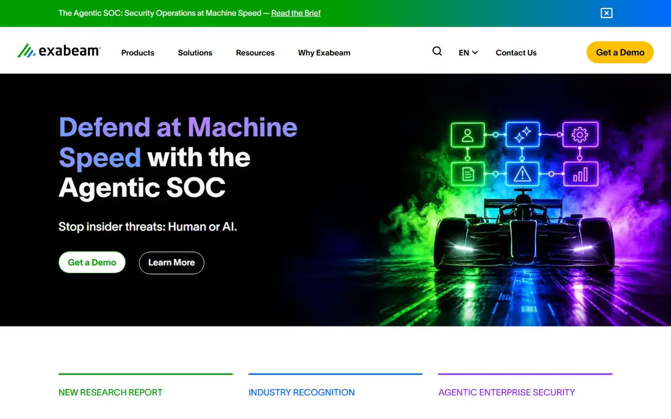Click the hero white Get a Demo button

click(92, 262)
